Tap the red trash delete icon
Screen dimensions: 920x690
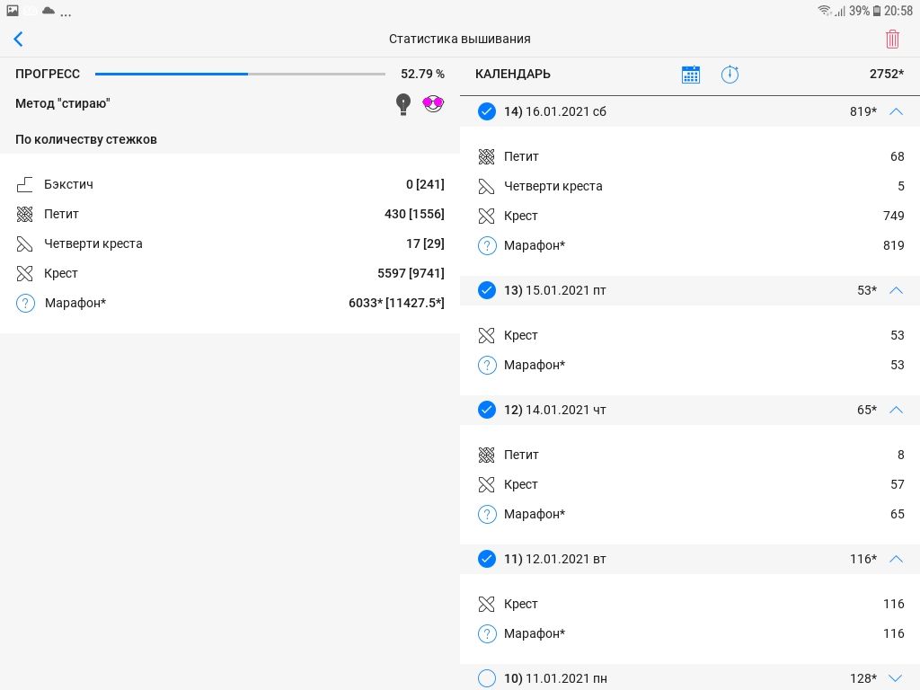coord(892,39)
